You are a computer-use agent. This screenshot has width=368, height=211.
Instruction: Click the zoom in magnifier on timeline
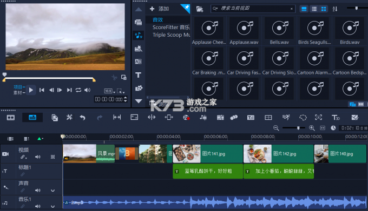pos(312,128)
